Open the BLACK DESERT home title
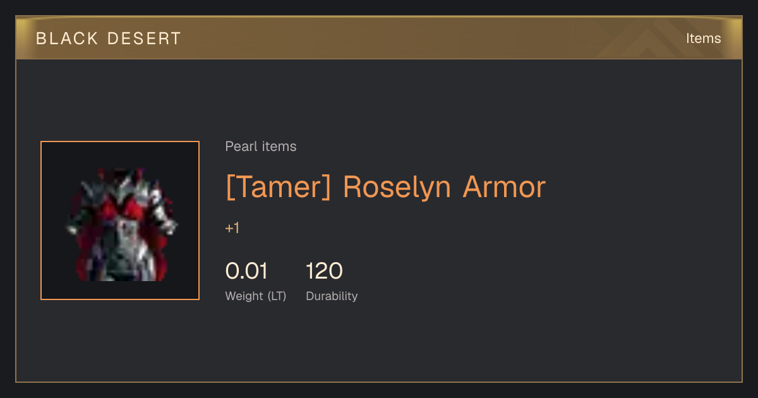This screenshot has height=398, width=758. 109,39
